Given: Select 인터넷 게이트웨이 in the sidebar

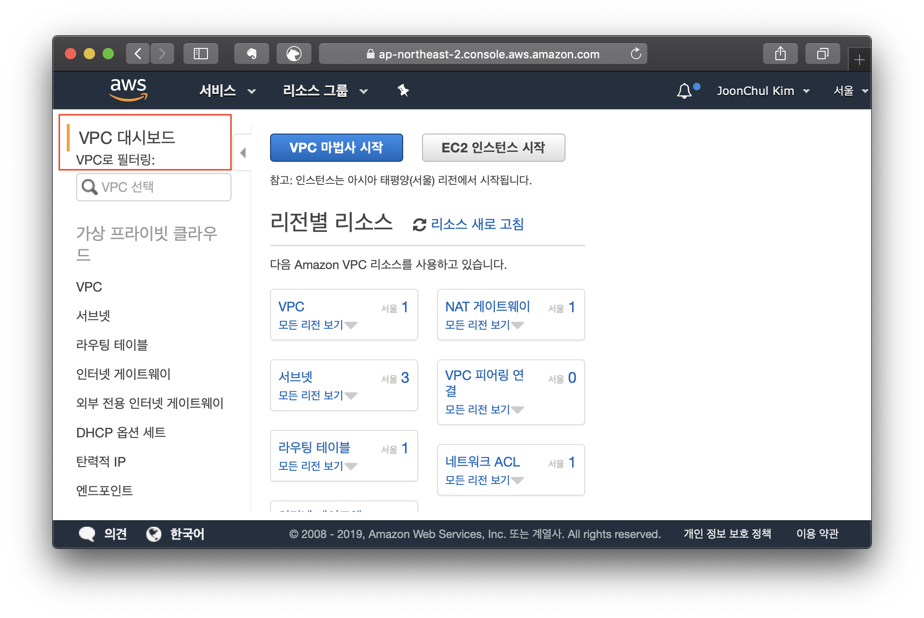Looking at the screenshot, I should click(123, 374).
